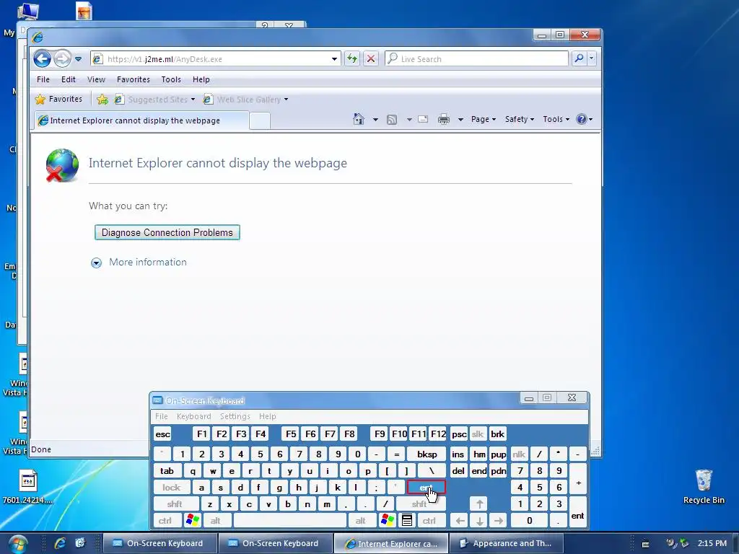Image resolution: width=739 pixels, height=554 pixels.
Task: Open the On-Screen Keyboard Keyboard menu
Action: (193, 416)
